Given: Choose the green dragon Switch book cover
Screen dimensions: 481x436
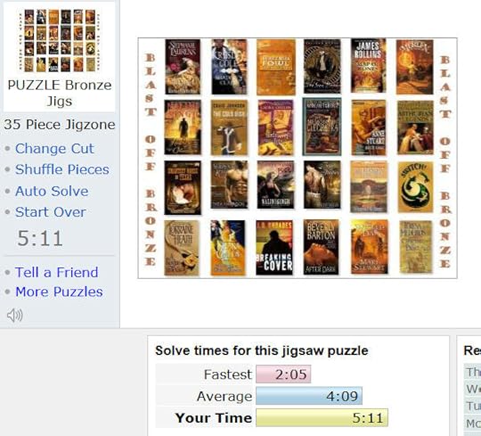Looking at the screenshot, I should 415,187.
